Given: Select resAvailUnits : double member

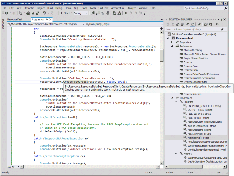Looking at the screenshot, I should click(x=199, y=134).
